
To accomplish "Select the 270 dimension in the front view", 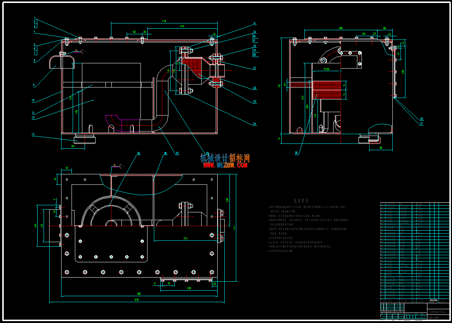I will [182, 26].
